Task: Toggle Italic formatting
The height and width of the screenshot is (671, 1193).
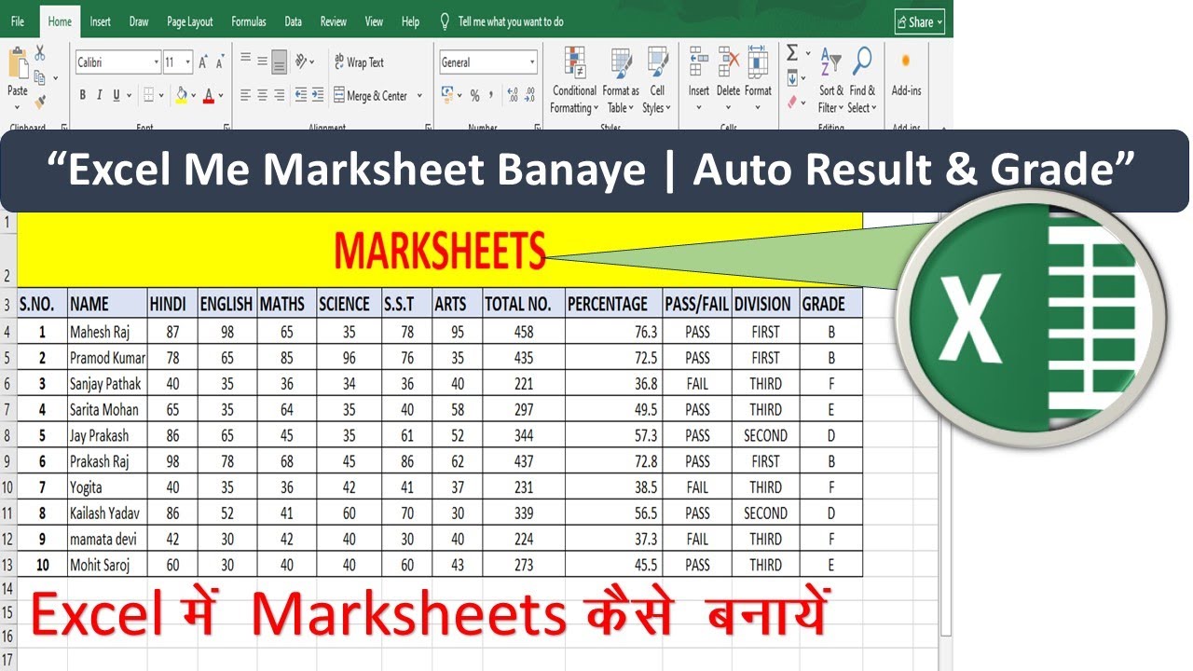Action: click(x=100, y=95)
